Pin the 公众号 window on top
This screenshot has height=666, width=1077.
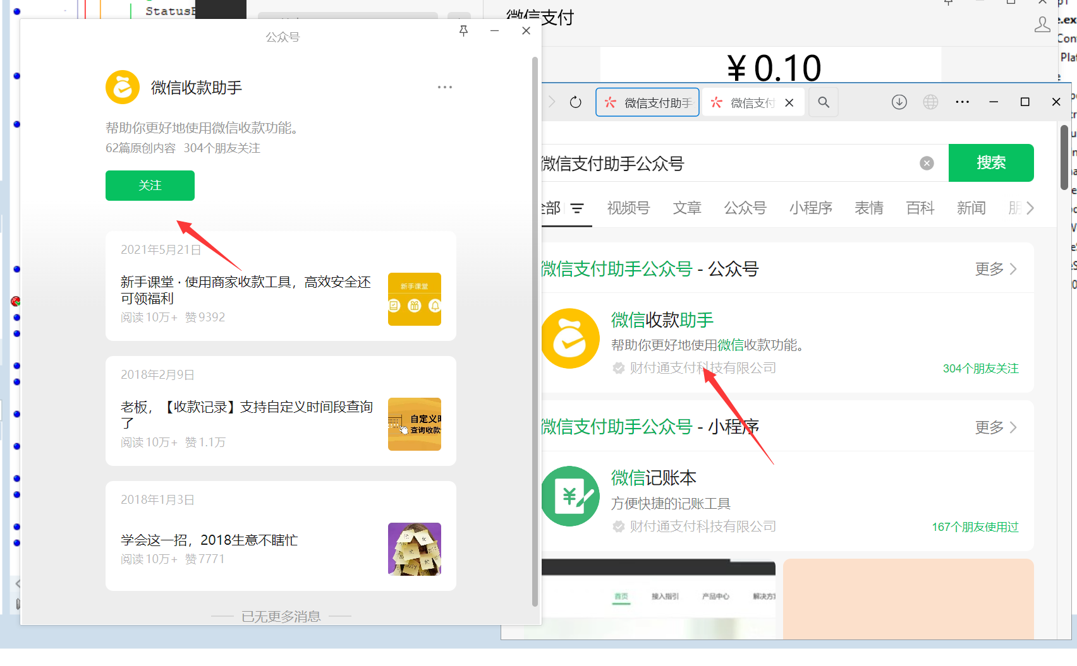[463, 31]
